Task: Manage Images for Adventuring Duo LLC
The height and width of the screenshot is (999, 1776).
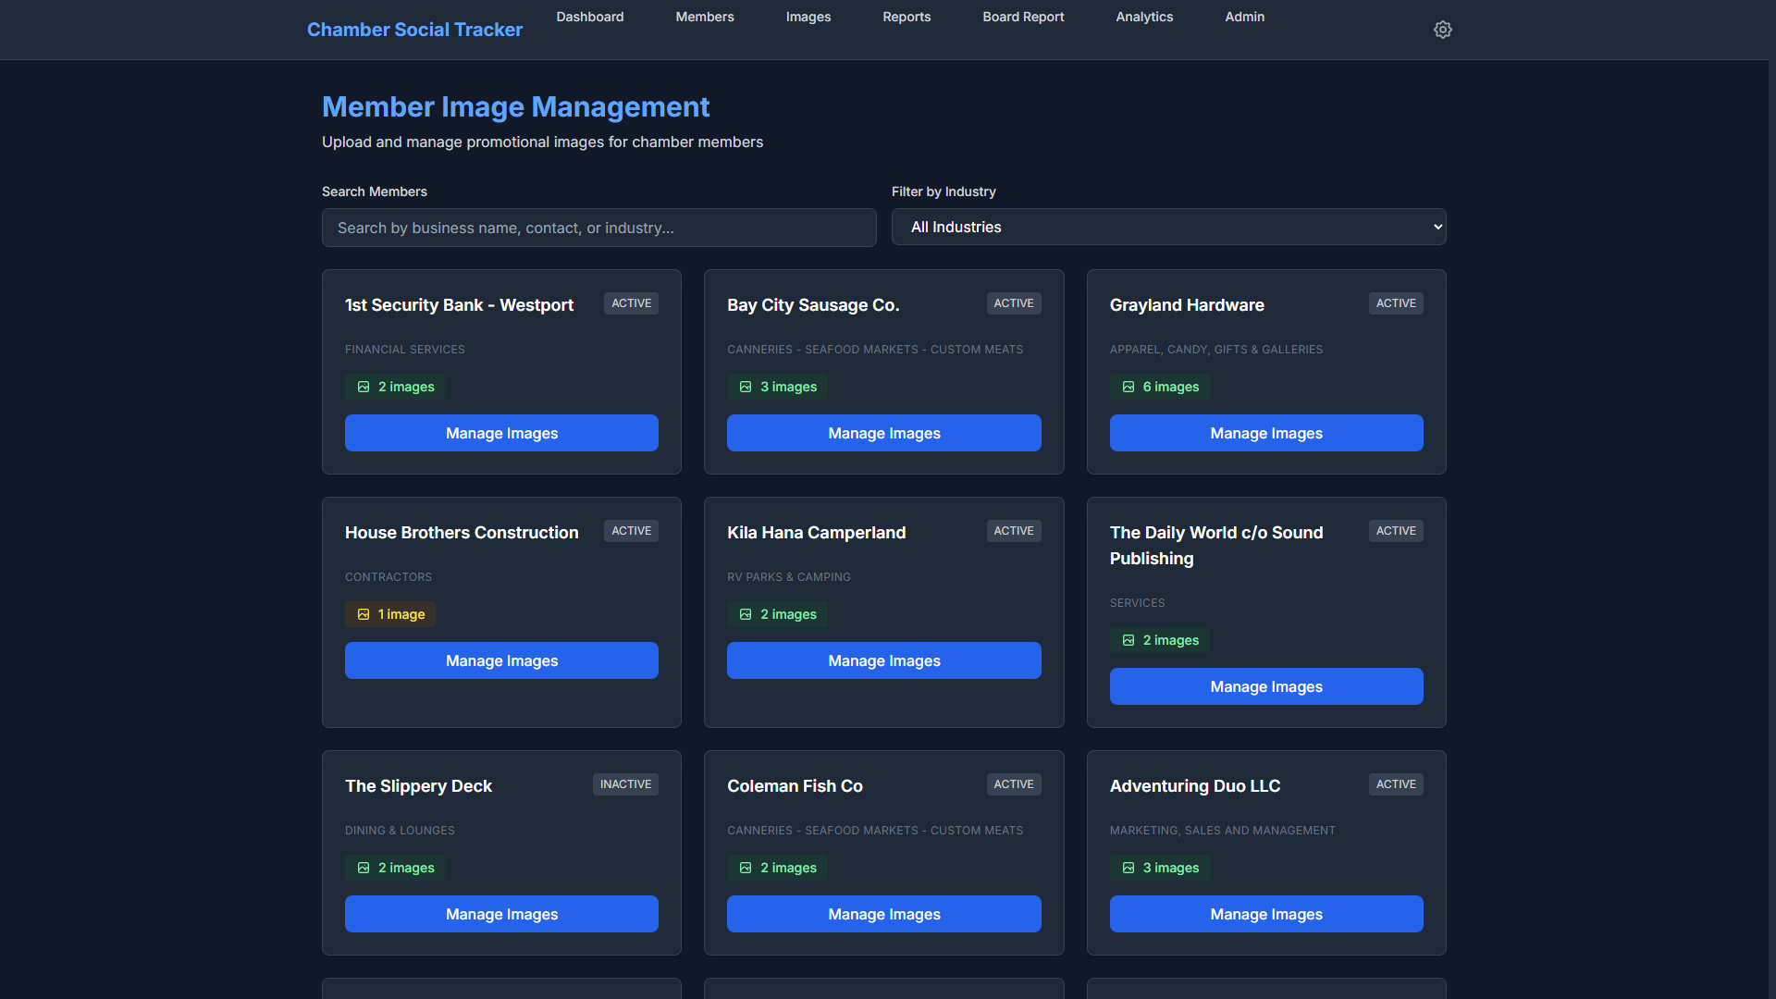Action: pos(1266,914)
